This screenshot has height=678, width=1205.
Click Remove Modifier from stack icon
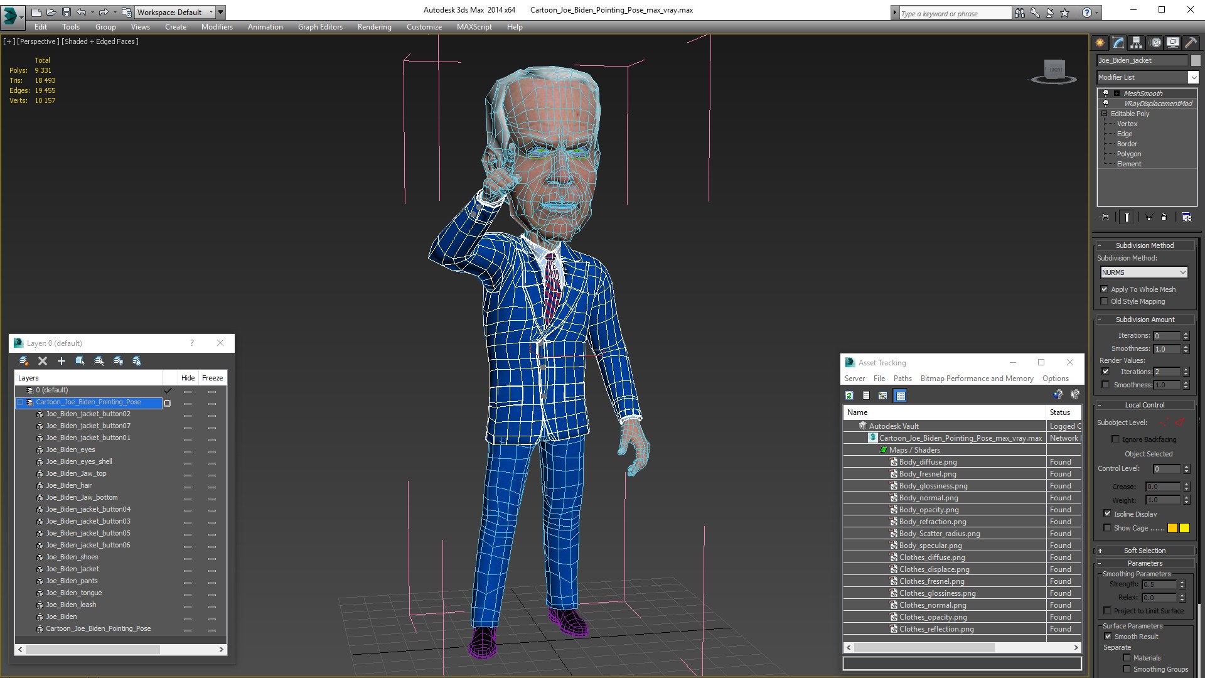[1164, 217]
